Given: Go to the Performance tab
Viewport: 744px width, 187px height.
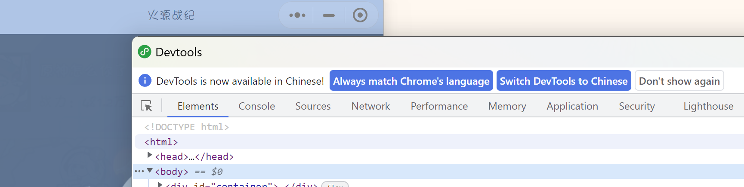Looking at the screenshot, I should (x=439, y=106).
